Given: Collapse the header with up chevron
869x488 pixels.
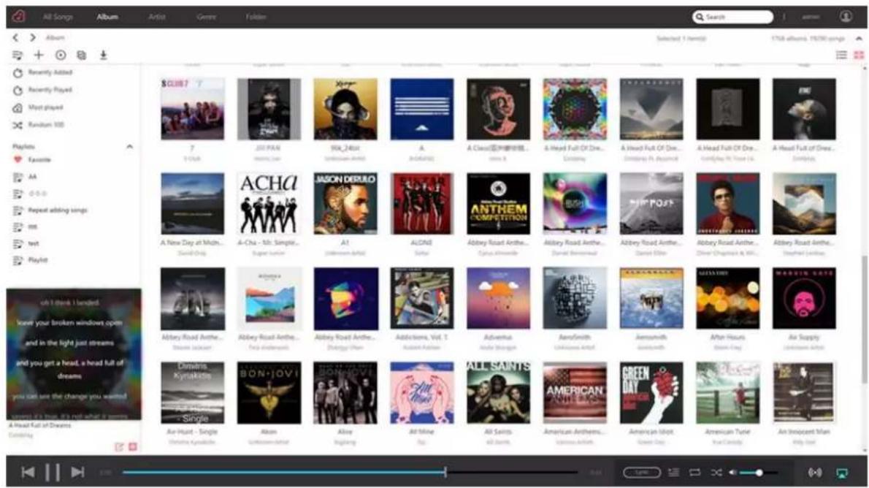Looking at the screenshot, I should [x=859, y=38].
